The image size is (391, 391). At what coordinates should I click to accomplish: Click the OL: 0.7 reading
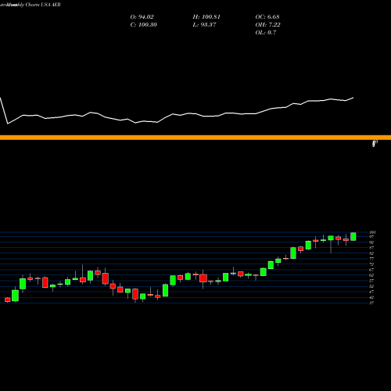[266, 33]
